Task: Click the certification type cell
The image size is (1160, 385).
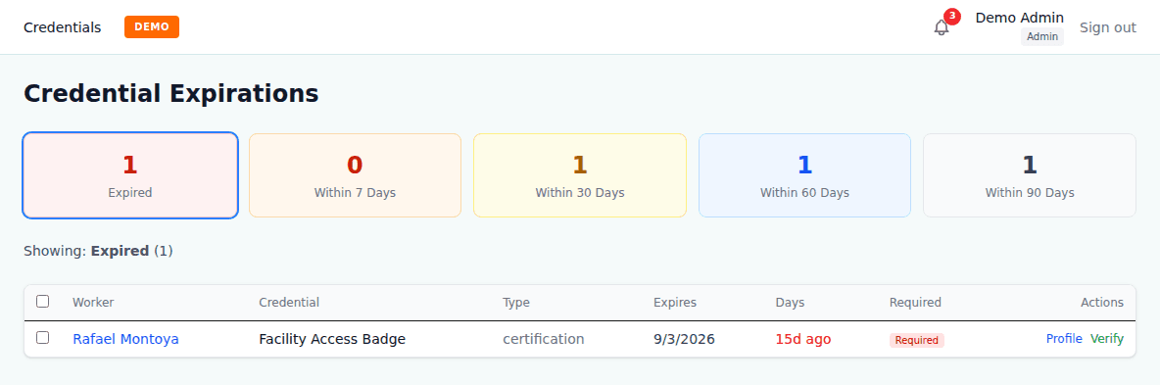Action: pos(544,339)
